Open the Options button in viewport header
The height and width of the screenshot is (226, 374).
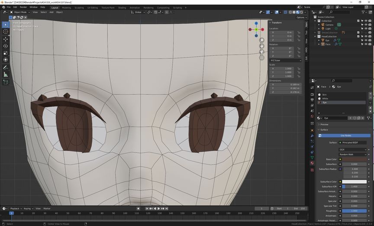(x=301, y=17)
